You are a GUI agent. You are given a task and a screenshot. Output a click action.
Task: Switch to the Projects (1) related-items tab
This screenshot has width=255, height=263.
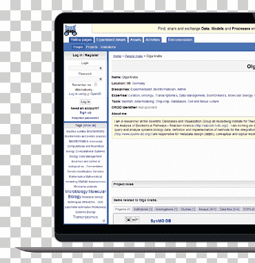pyautogui.click(x=123, y=209)
